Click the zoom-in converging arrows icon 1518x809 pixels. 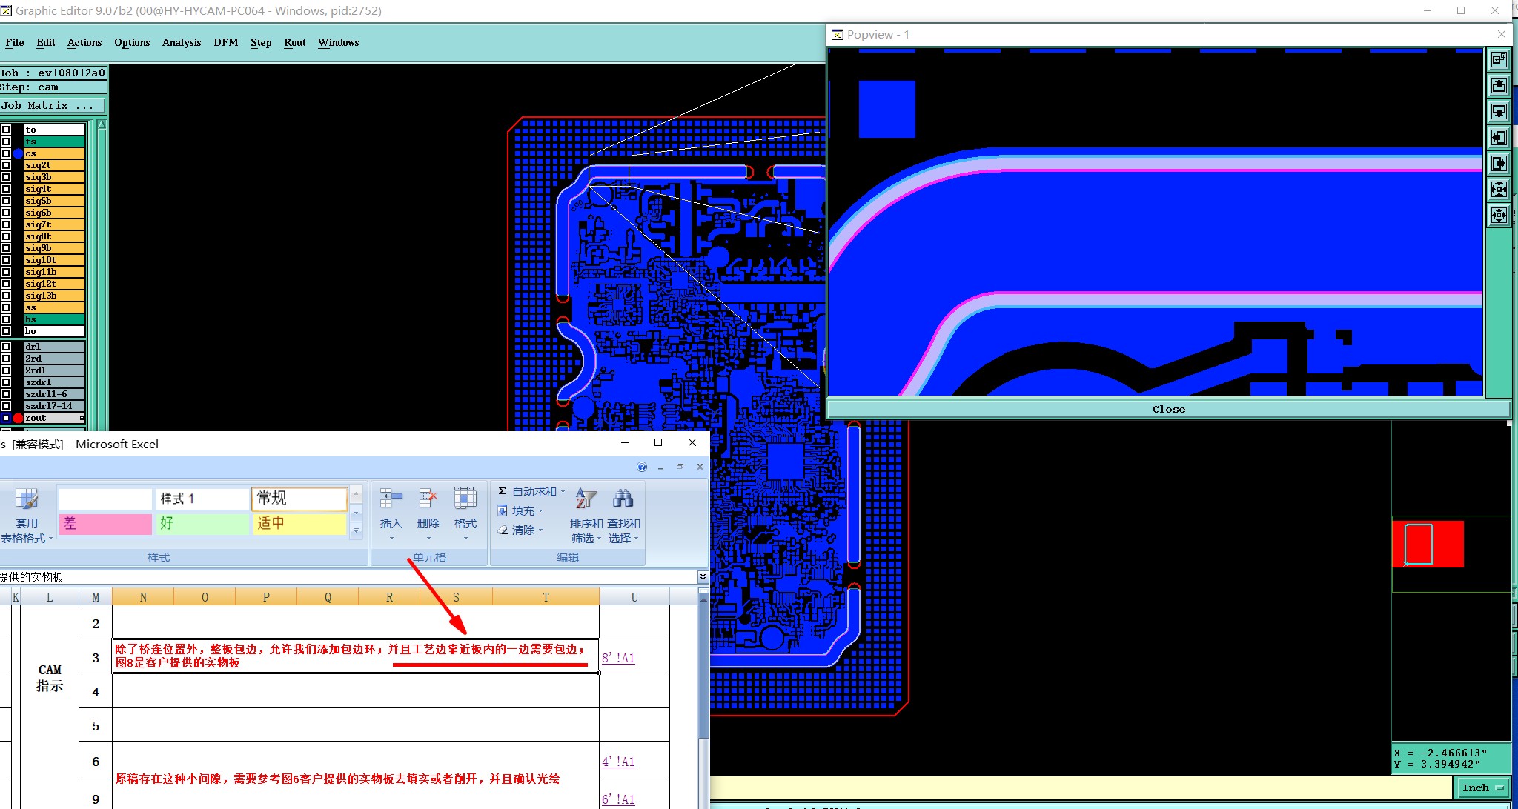click(1499, 189)
